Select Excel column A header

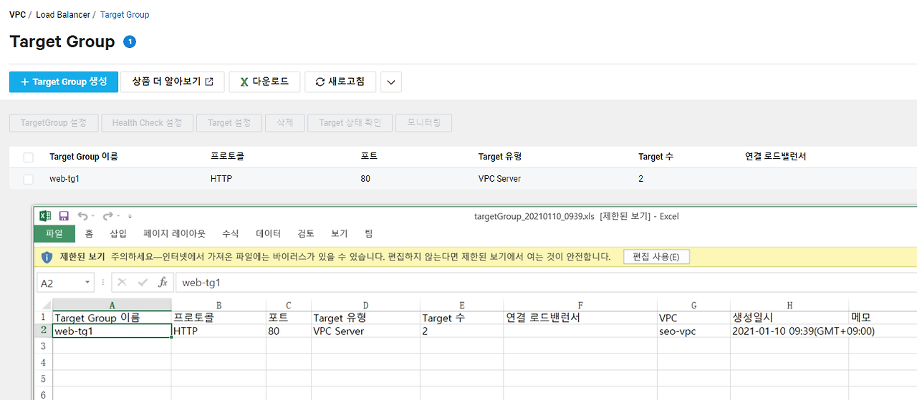[x=112, y=305]
